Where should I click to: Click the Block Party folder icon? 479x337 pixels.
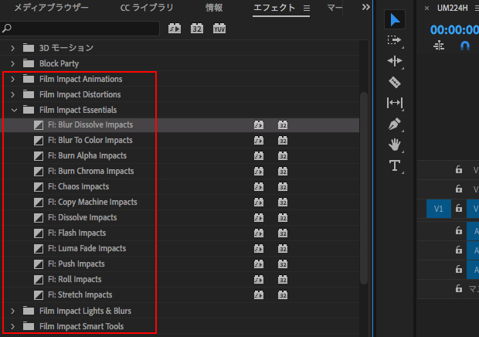tap(29, 63)
